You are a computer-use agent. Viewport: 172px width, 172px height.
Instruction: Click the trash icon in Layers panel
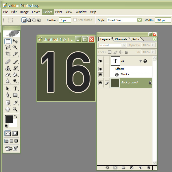coord(149,167)
